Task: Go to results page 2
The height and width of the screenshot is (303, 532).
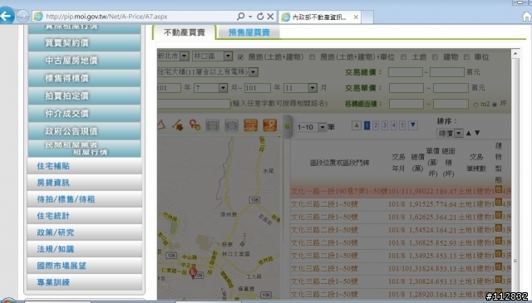Action: pyautogui.click(x=376, y=125)
